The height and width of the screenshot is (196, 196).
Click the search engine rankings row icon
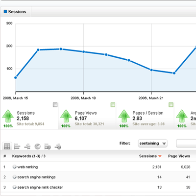click(x=15, y=177)
